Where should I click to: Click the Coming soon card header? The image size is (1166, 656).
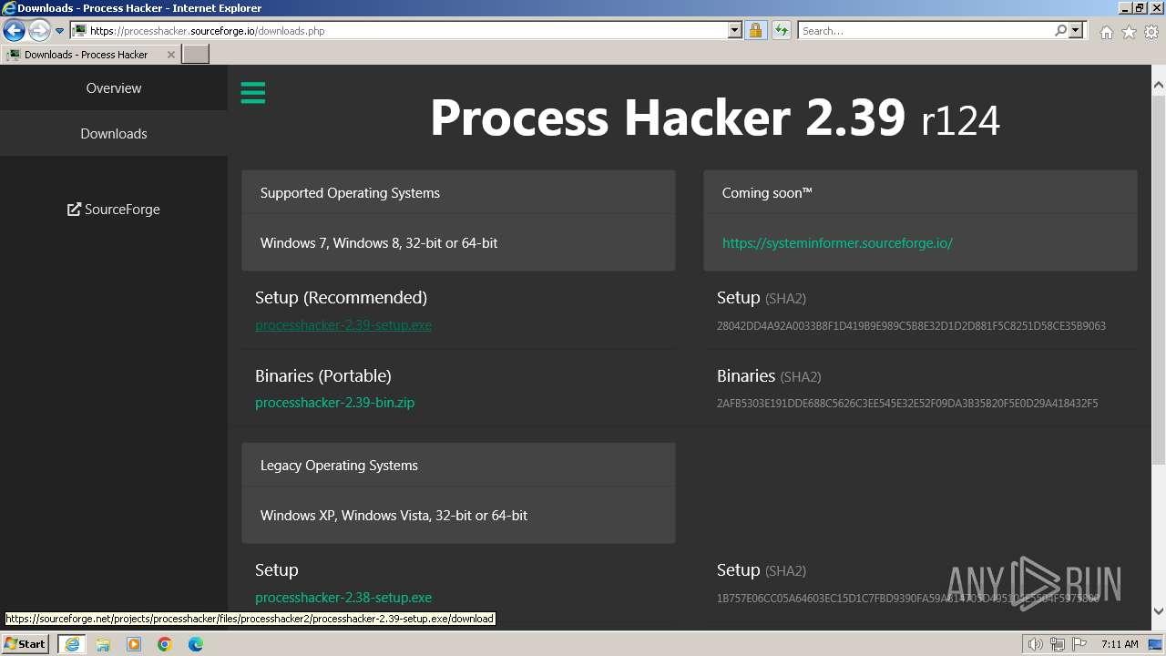[920, 192]
